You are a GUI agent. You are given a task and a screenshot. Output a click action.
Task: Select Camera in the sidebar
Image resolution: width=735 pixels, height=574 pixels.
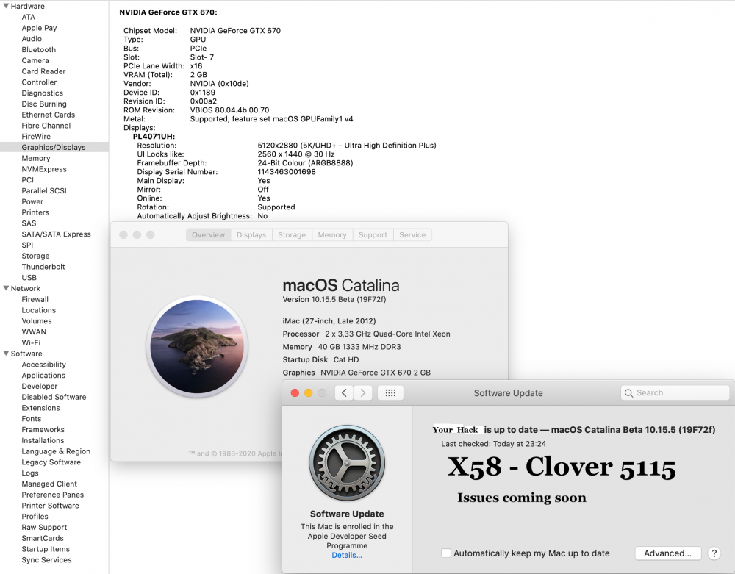35,60
